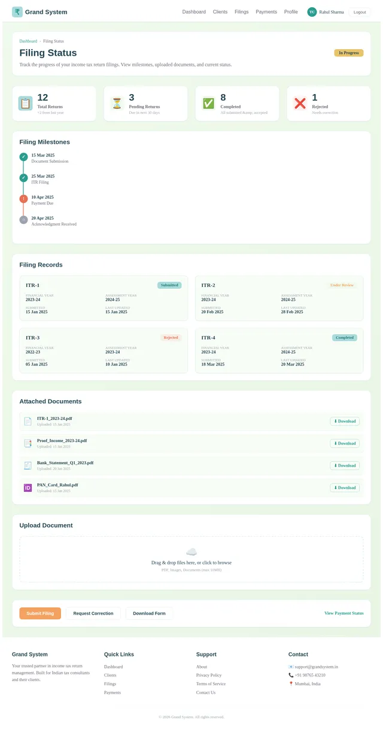Viewport: 383px width, 729px height.
Task: Click the ID icon beside PAN_Card_Rahul.pdf
Action: point(28,488)
